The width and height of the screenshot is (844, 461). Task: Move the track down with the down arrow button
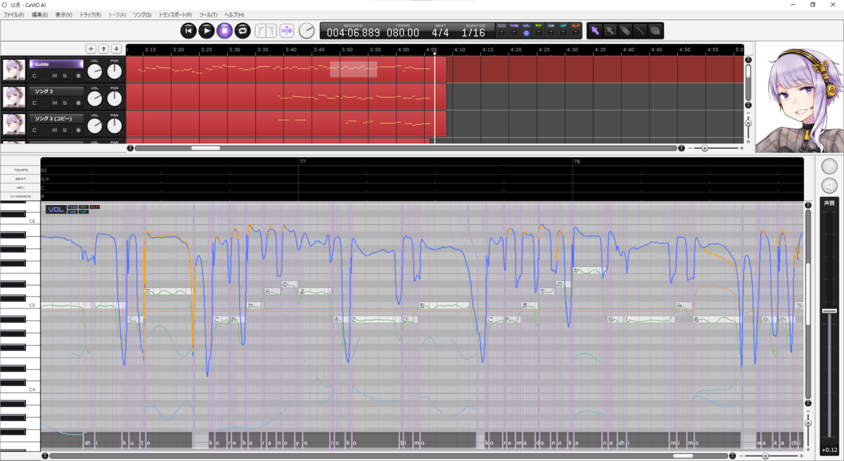click(116, 48)
